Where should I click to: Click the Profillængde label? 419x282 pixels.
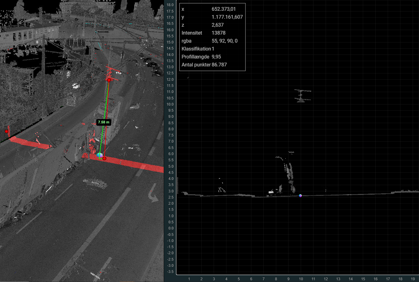[195, 57]
